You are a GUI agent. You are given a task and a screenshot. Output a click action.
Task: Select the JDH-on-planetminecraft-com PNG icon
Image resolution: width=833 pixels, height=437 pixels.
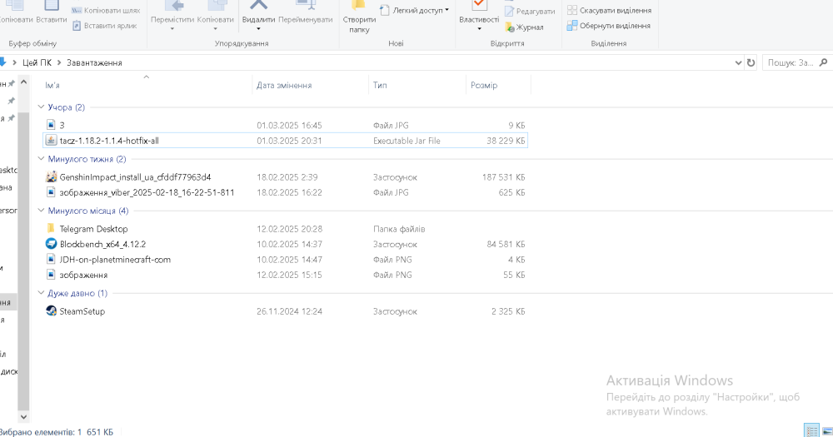tap(51, 259)
